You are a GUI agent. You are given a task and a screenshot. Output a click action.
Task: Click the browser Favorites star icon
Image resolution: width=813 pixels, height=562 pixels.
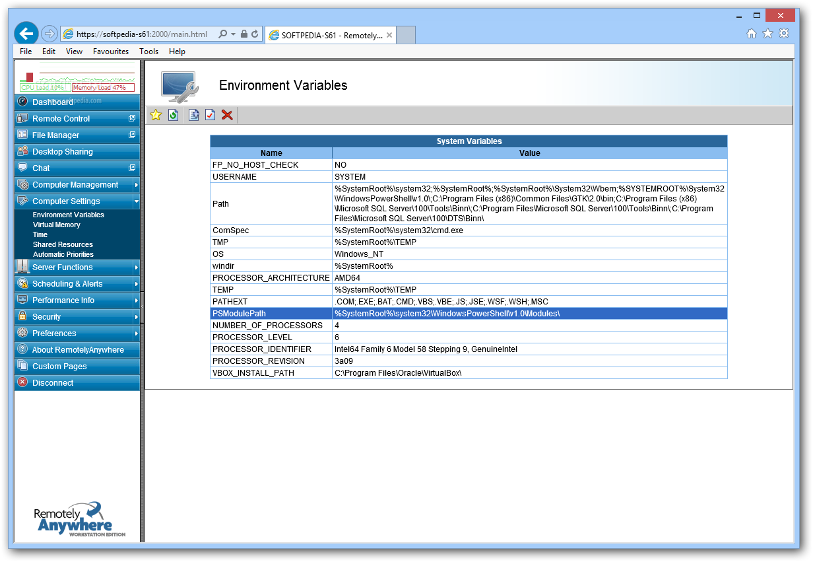pyautogui.click(x=767, y=34)
